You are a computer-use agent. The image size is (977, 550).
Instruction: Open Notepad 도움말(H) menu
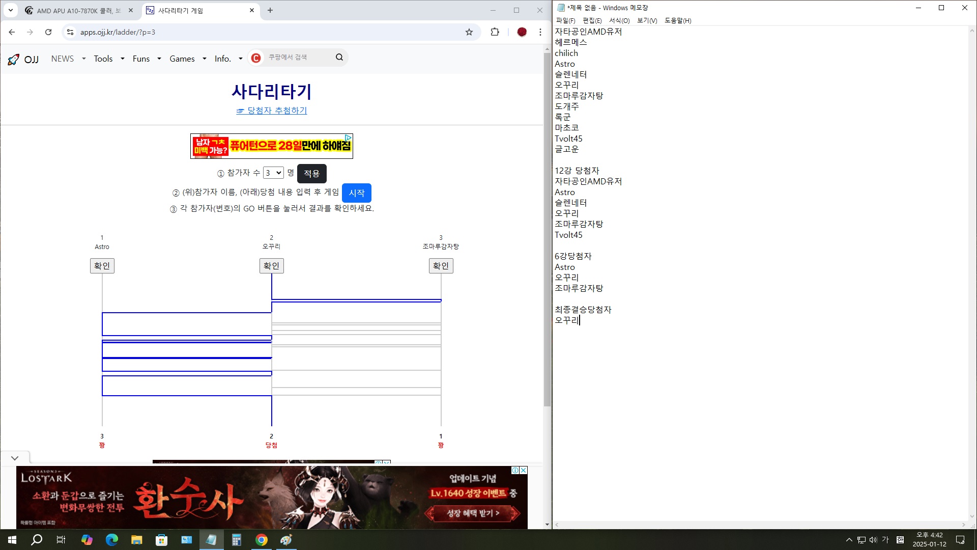pos(678,20)
